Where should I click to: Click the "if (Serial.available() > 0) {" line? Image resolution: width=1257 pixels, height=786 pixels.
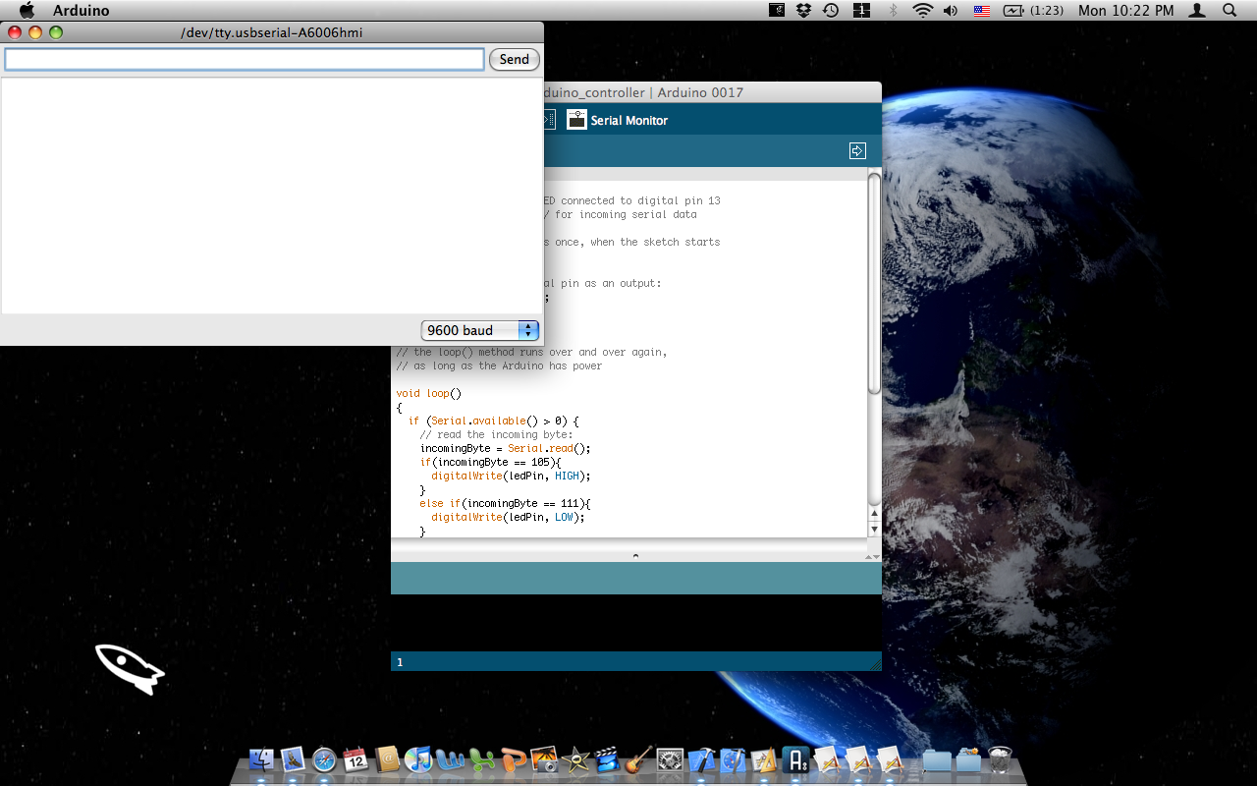tap(494, 421)
